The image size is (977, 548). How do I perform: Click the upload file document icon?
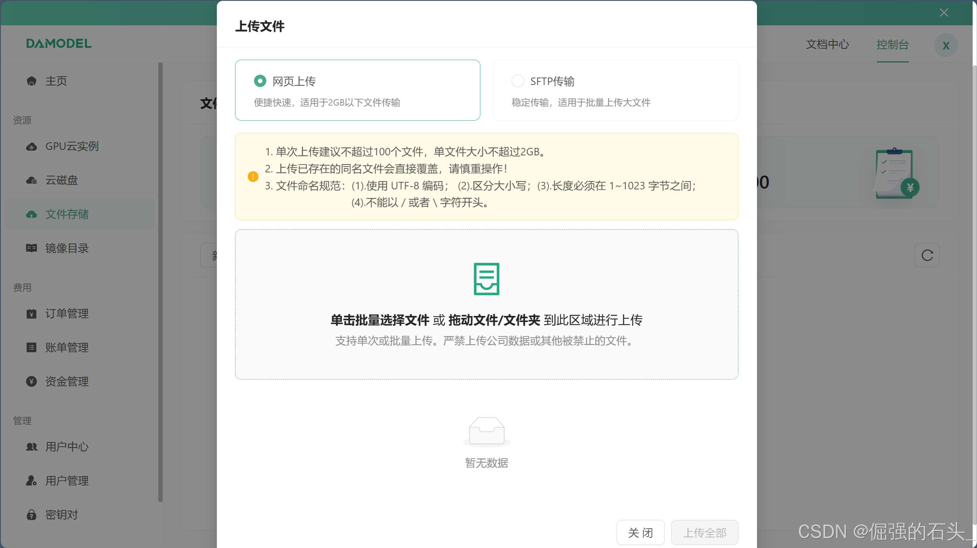pyautogui.click(x=486, y=279)
